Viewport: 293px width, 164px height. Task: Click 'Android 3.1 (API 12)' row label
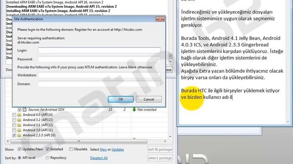click(38, 125)
